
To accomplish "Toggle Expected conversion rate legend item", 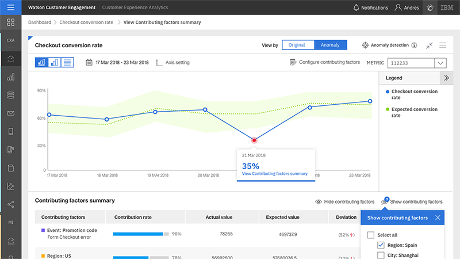I will tap(412, 112).
